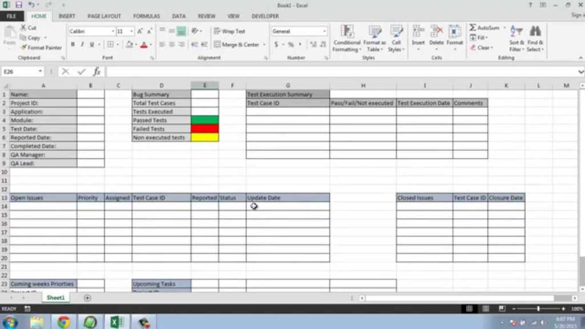Click the Merge & Center icon
The height and width of the screenshot is (329, 585).
coord(237,44)
